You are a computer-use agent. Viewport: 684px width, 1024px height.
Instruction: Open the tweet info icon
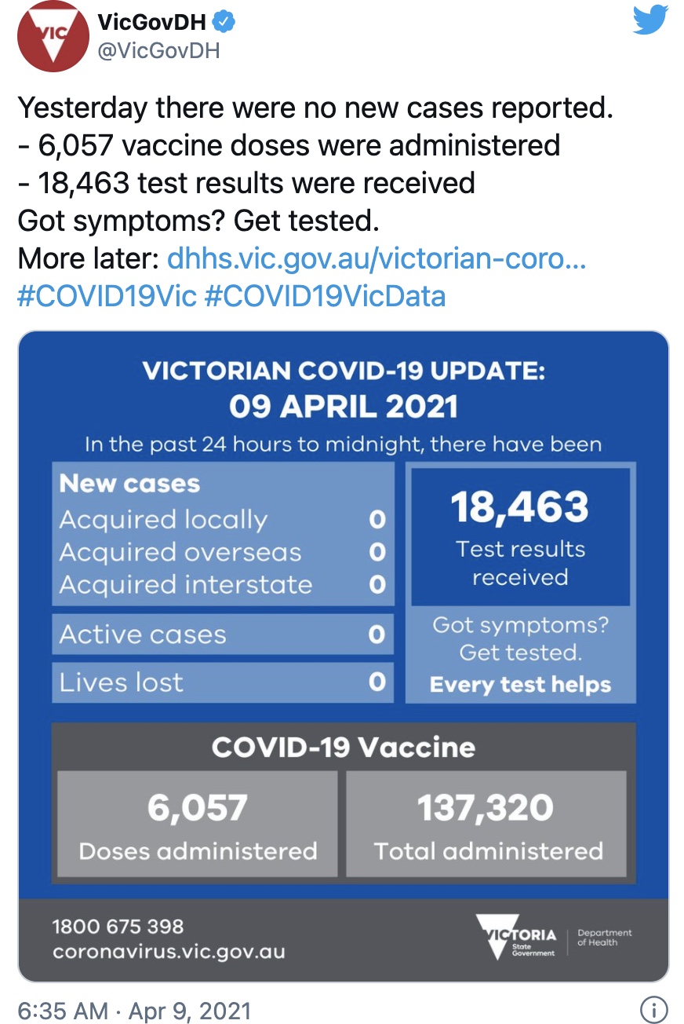coord(654,1009)
